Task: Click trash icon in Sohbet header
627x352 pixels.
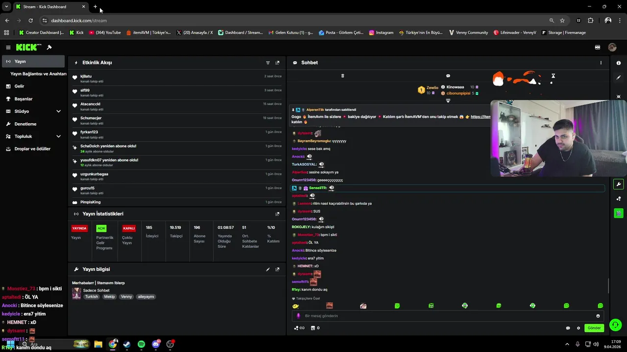Action: 342,76
